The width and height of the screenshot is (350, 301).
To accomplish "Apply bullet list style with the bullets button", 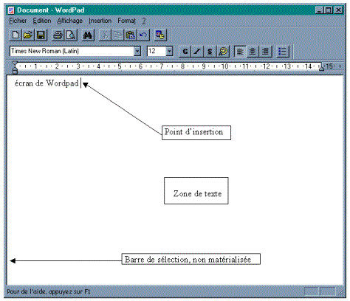I will tap(283, 52).
